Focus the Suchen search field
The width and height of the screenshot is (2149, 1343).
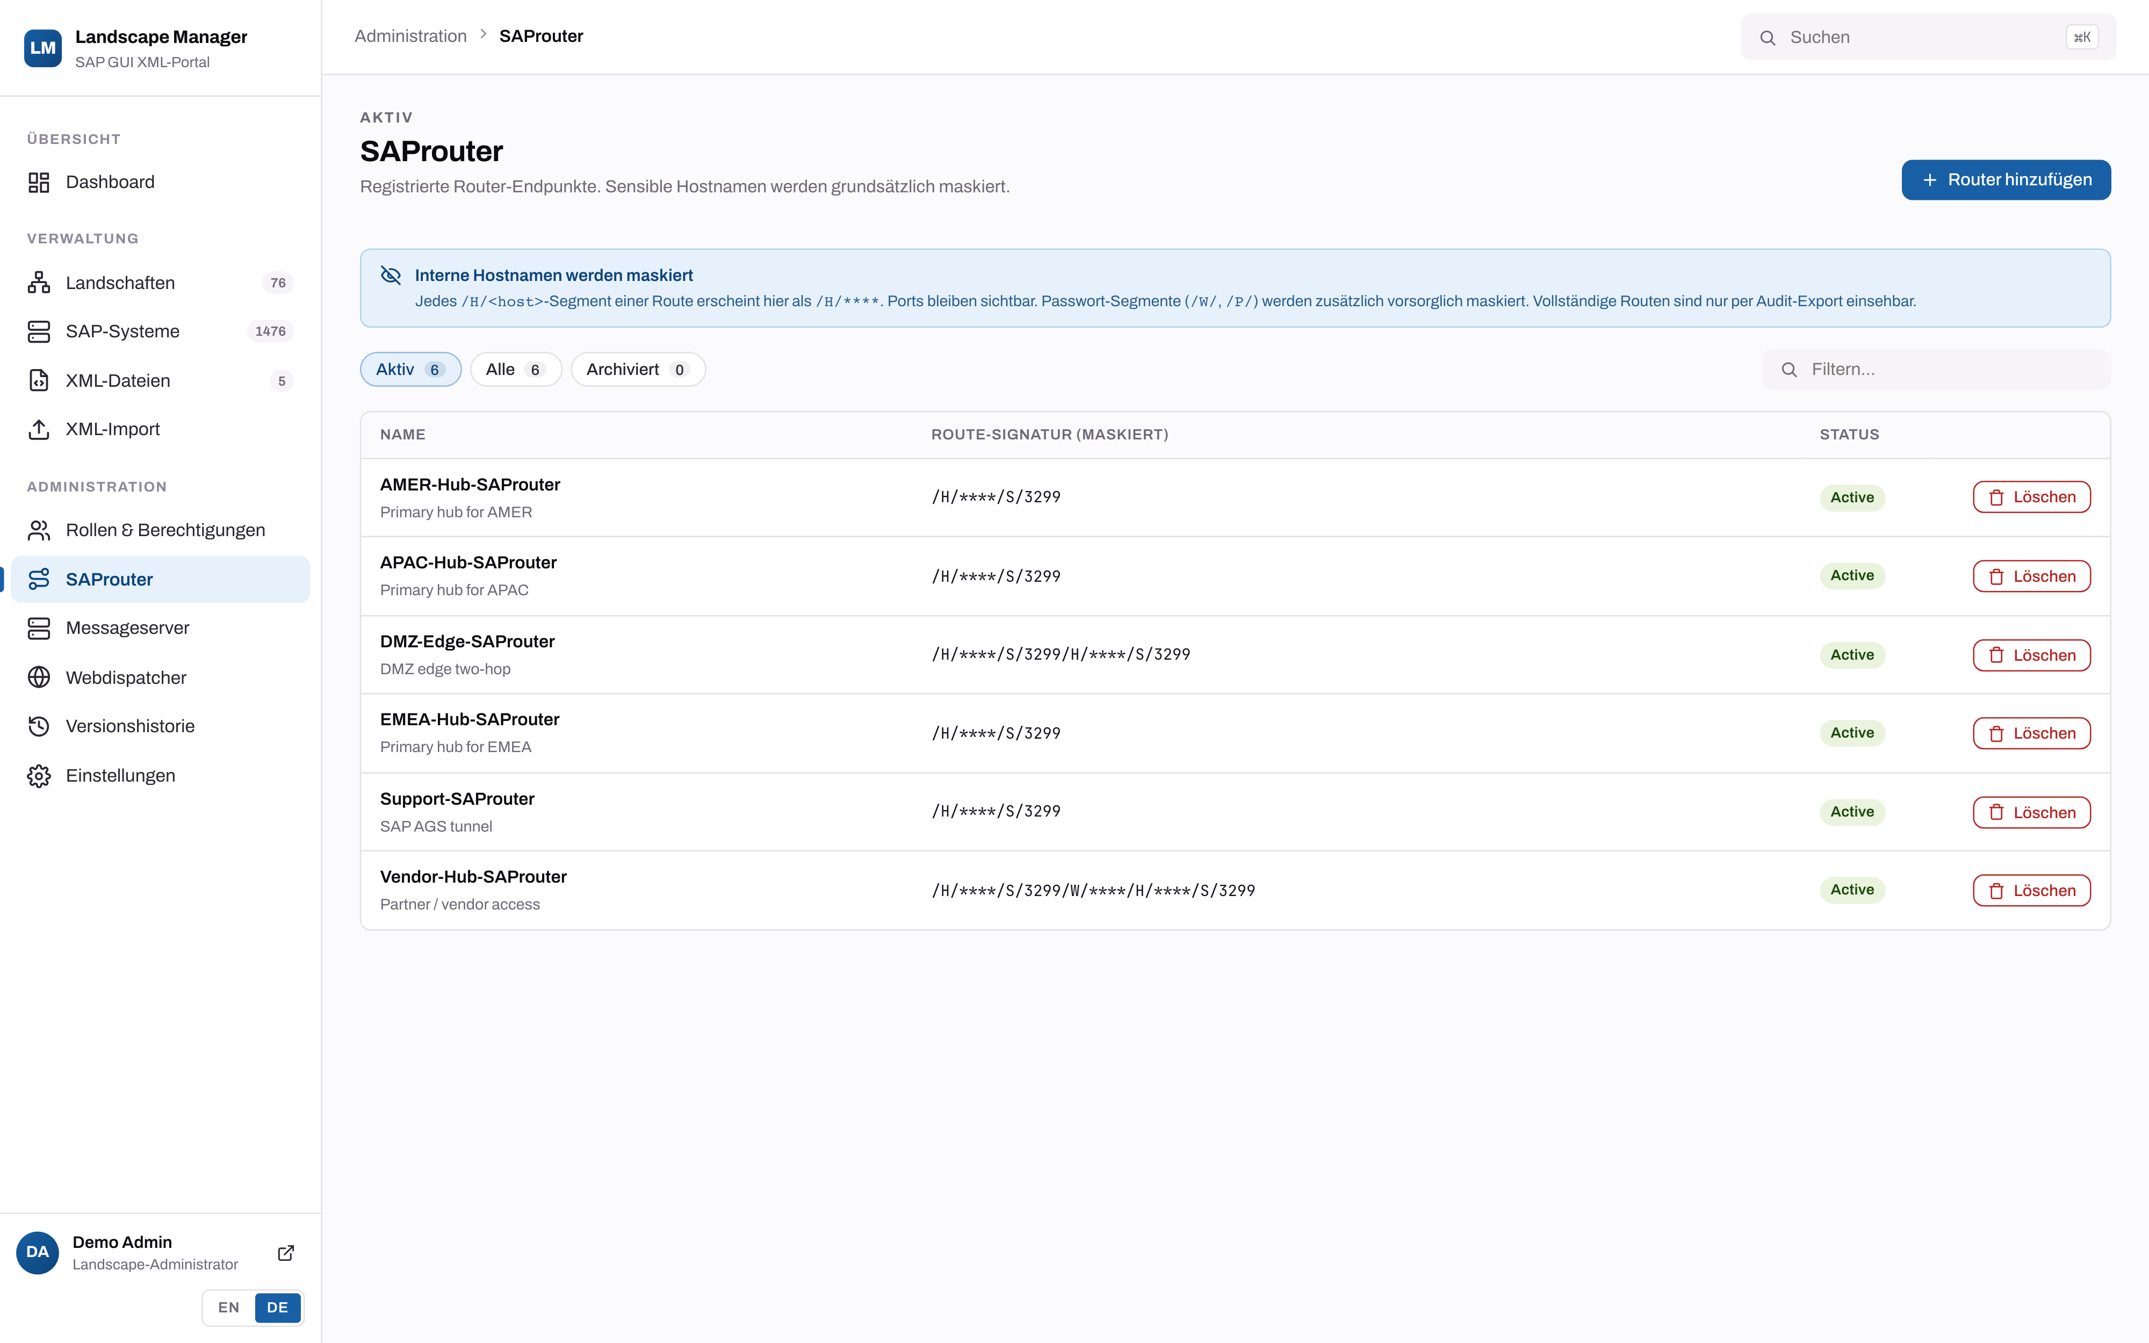pyautogui.click(x=1928, y=37)
